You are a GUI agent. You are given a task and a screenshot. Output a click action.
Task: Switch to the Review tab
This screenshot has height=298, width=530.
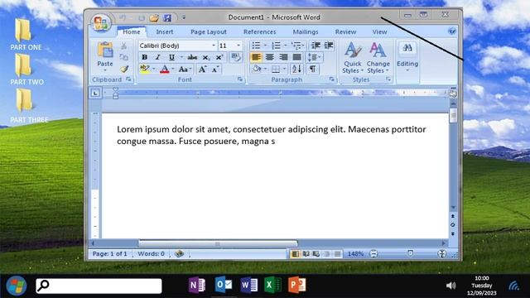[x=345, y=31]
